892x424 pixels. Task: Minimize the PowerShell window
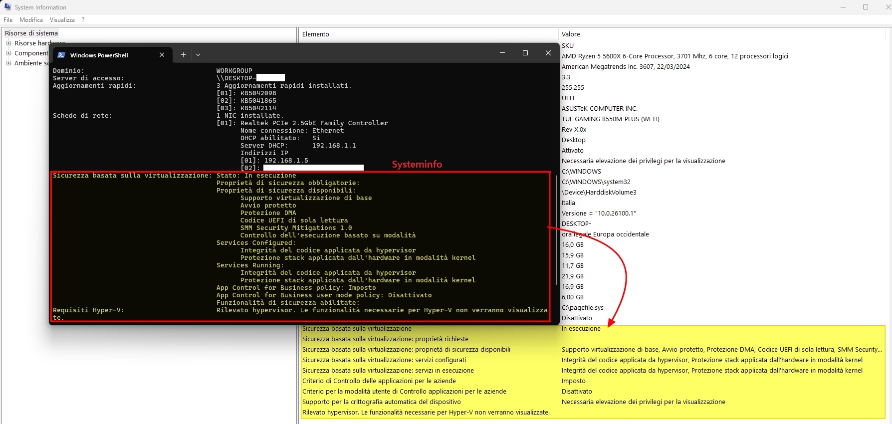click(502, 53)
